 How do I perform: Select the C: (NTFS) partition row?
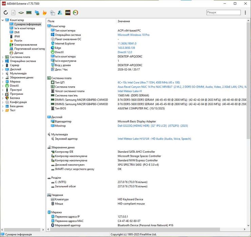click(147, 182)
